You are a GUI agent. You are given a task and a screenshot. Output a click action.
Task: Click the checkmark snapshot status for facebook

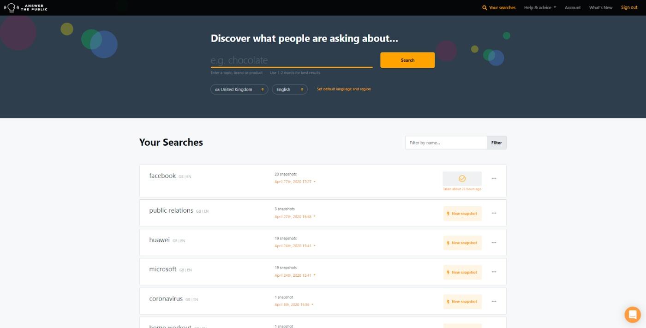click(x=462, y=179)
